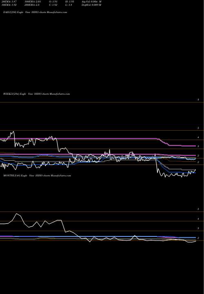Click the Close price 'C: 1.92'
Image resolution: width=204 pixels, height=294 pixels.
pyautogui.click(x=53, y=5)
